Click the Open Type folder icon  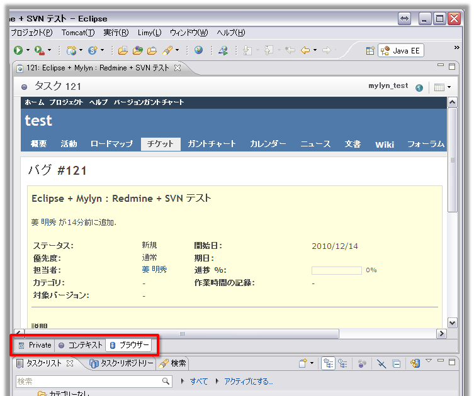click(x=123, y=50)
